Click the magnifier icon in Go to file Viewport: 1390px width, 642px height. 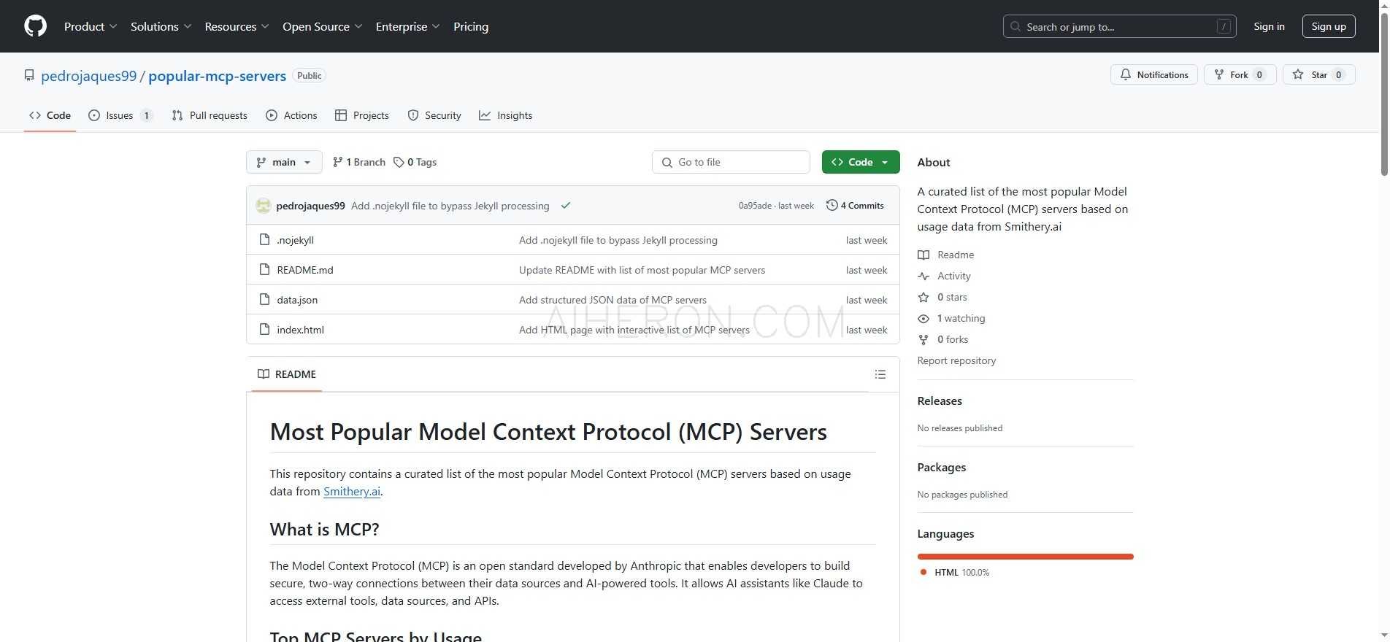667,162
